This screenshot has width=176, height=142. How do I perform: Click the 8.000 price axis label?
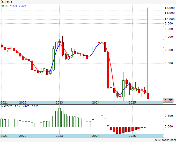coord(169,23)
